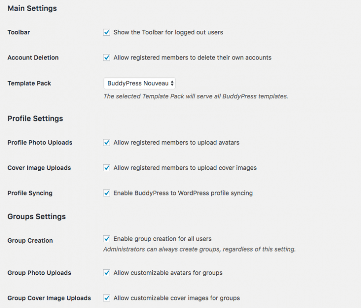361x308 pixels.
Task: Click the 'Allow registered members to upload avatars' text
Action: [x=176, y=143]
